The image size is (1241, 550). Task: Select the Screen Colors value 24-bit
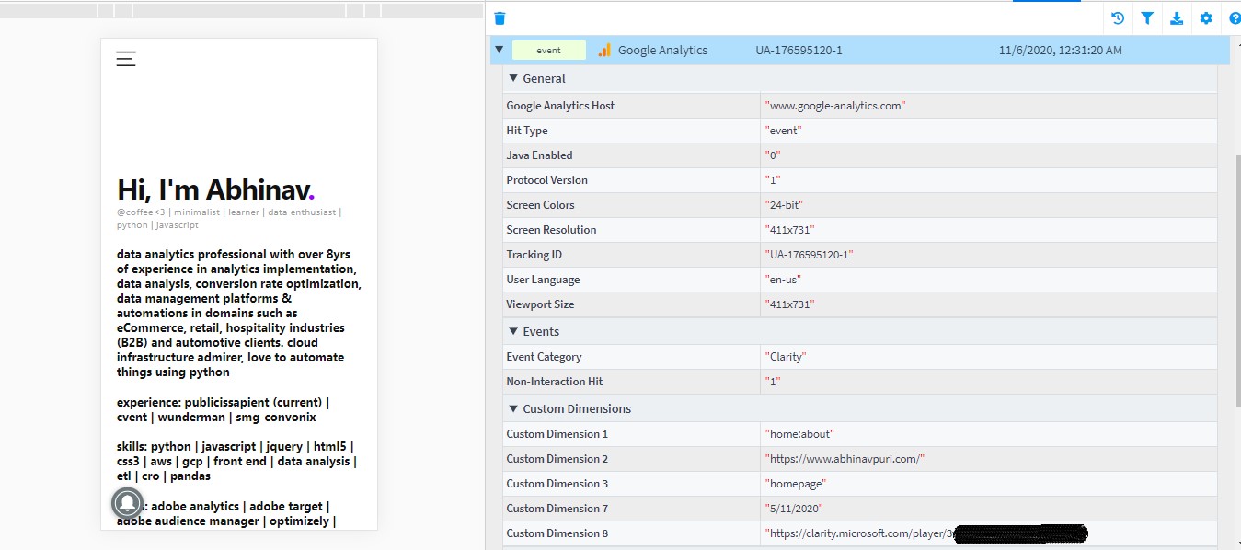pos(786,205)
